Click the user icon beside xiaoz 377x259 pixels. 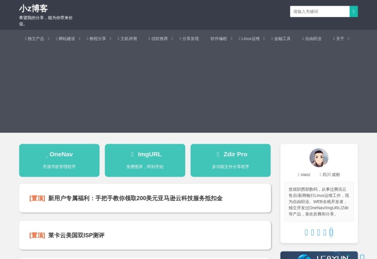(299, 175)
